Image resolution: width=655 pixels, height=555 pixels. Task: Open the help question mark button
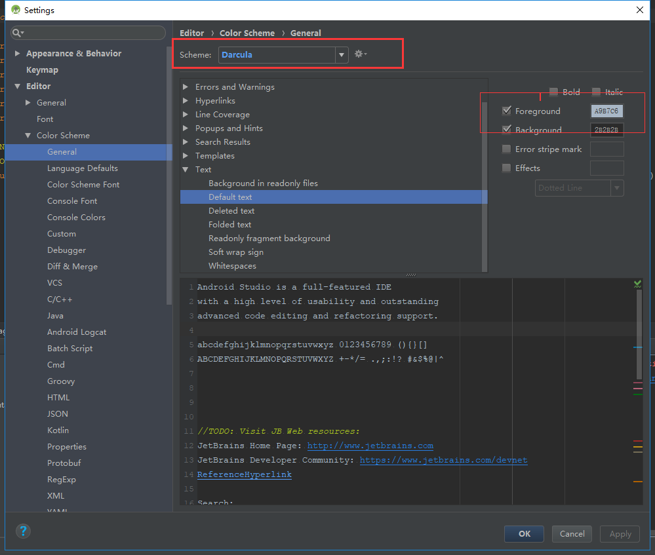(x=23, y=531)
